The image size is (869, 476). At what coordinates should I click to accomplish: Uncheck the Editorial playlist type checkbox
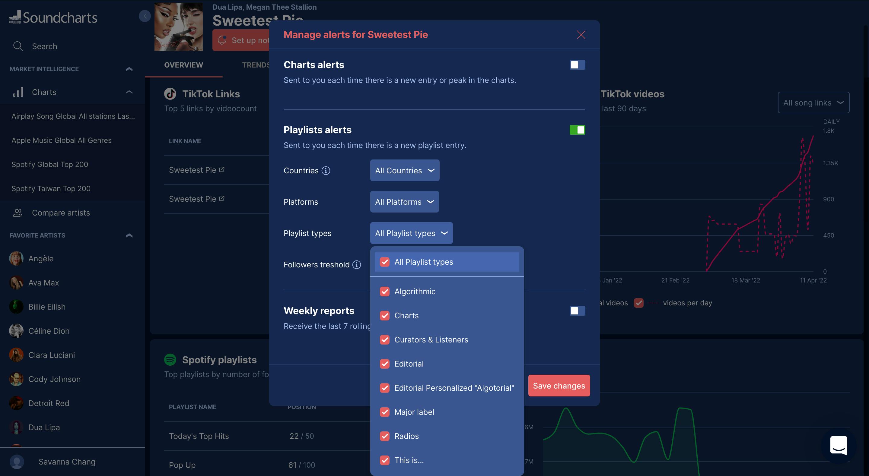pos(385,364)
